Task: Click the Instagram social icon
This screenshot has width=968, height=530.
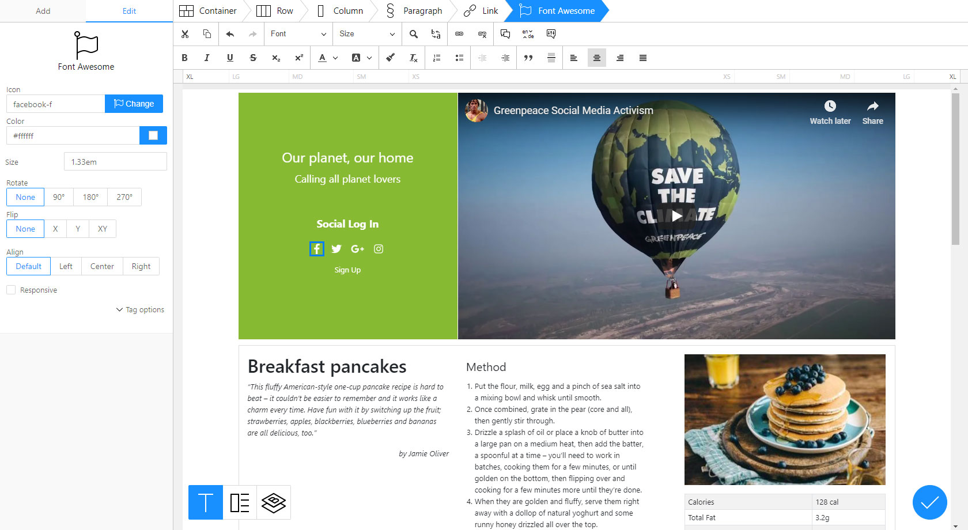Action: coord(379,249)
